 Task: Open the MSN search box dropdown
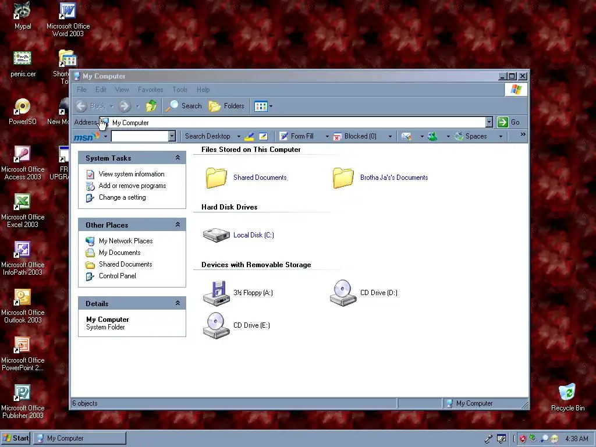coord(172,136)
